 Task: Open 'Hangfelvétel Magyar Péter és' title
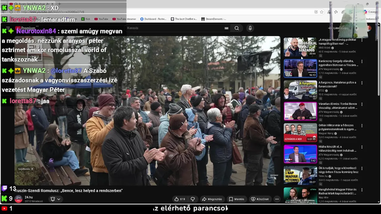[338, 191]
